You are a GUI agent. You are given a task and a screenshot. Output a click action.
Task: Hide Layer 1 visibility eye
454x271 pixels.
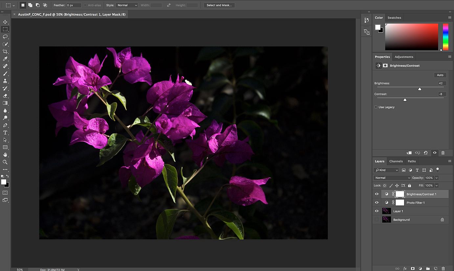point(377,211)
